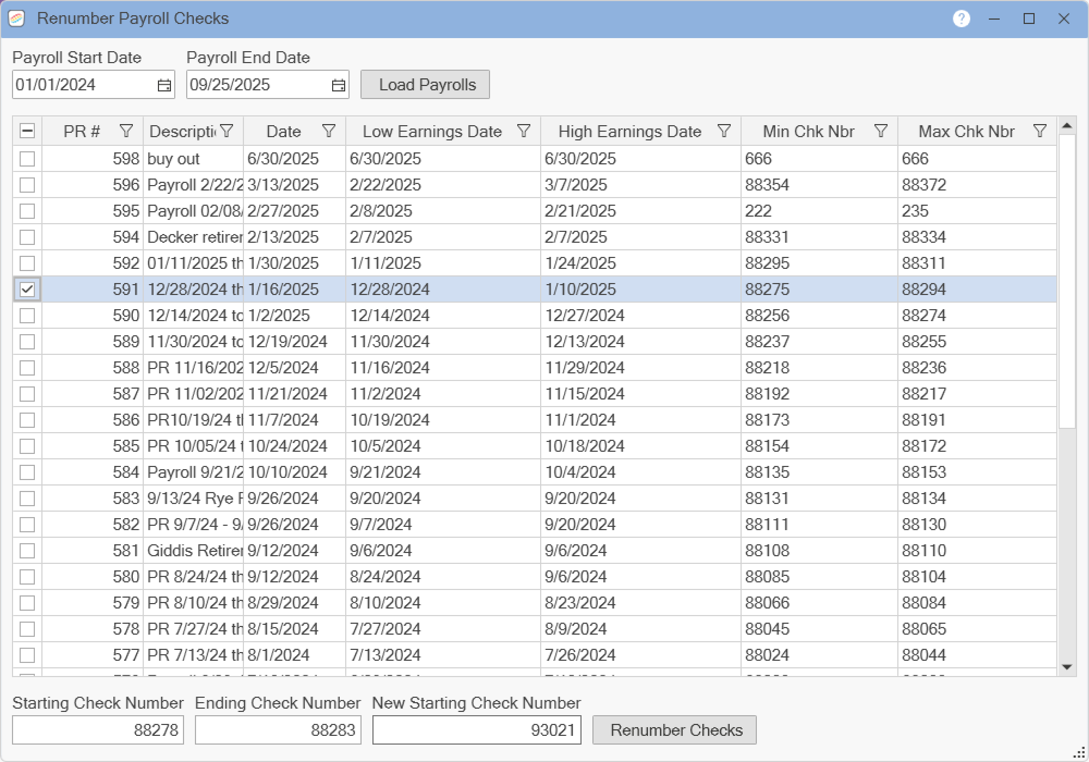Click the Ending Check Number field
The image size is (1089, 762).
pyautogui.click(x=278, y=730)
